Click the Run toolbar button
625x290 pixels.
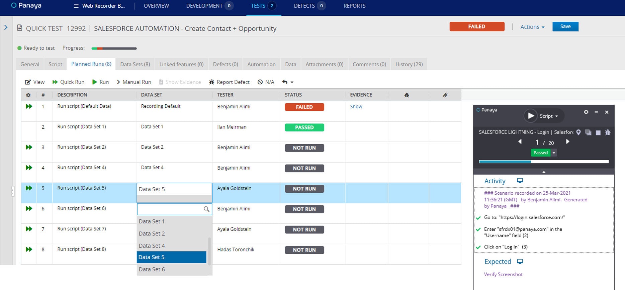[100, 82]
